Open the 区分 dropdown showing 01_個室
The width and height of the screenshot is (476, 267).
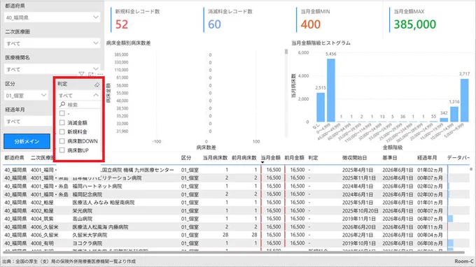pos(26,96)
